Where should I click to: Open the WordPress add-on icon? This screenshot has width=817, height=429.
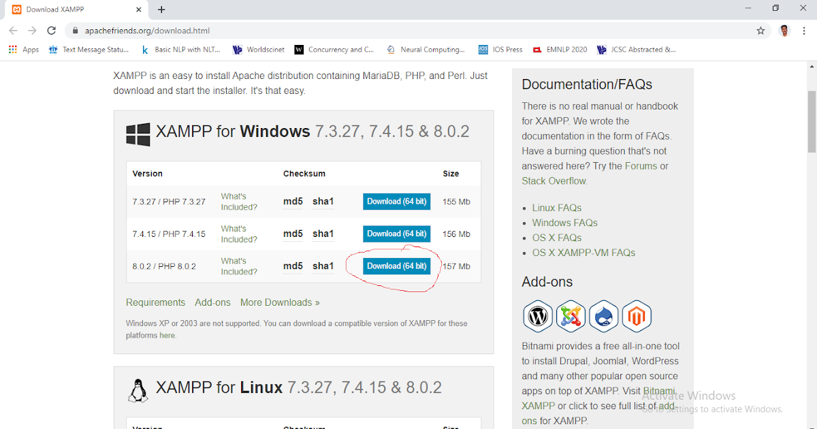point(538,316)
